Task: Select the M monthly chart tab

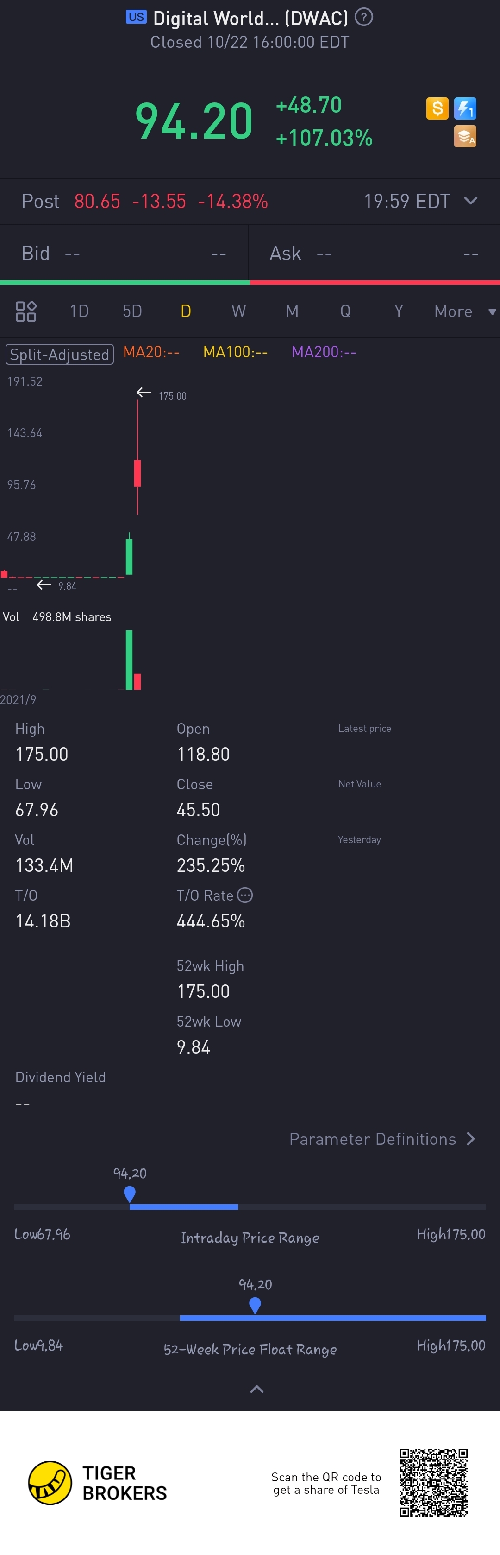Action: click(292, 311)
